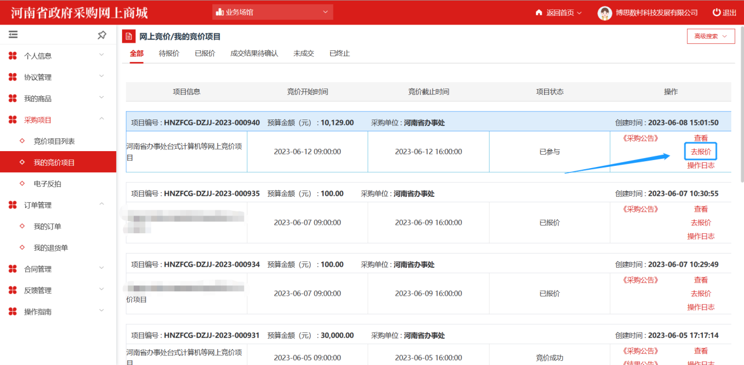Image resolution: width=744 pixels, height=365 pixels.
Task: Expand the 合同管理 menu chevron
Action: [x=101, y=268]
